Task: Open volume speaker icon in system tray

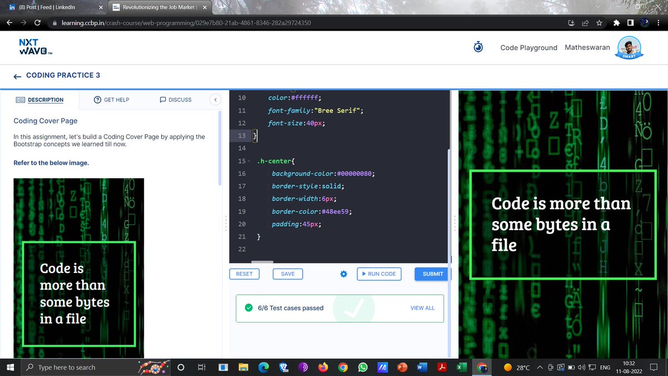Action: click(582, 368)
